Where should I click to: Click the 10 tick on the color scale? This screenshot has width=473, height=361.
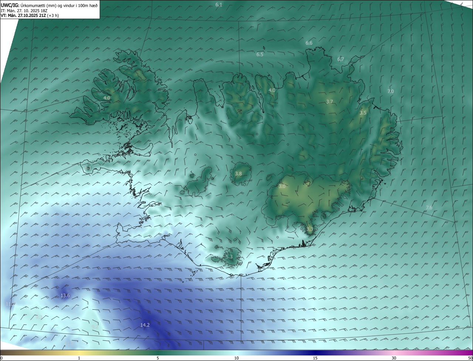click(236, 358)
